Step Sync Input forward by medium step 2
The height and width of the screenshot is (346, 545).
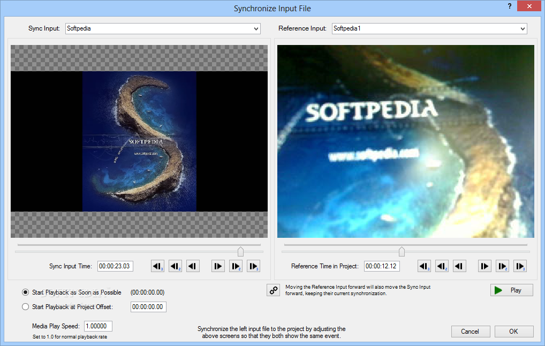coord(236,266)
